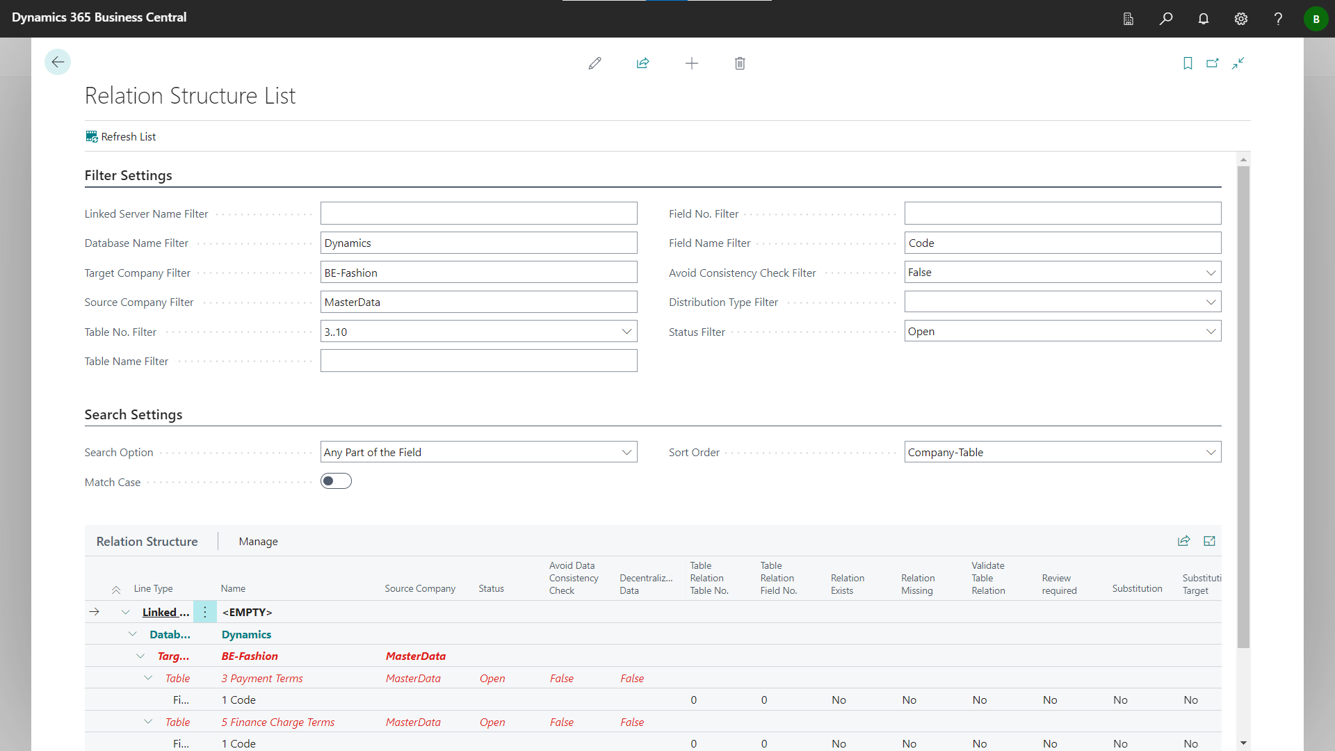The height and width of the screenshot is (751, 1335).
Task: Click the Source Company Filter field
Action: (478, 302)
